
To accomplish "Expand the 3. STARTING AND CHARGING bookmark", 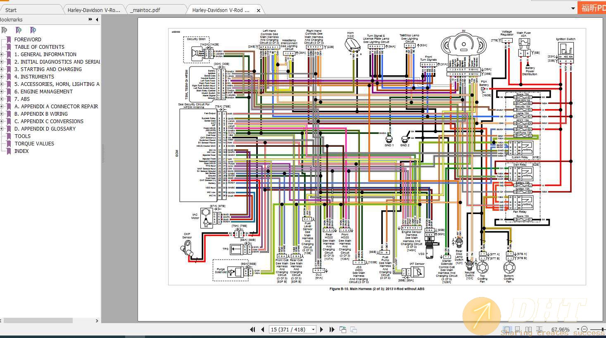I will [2, 69].
